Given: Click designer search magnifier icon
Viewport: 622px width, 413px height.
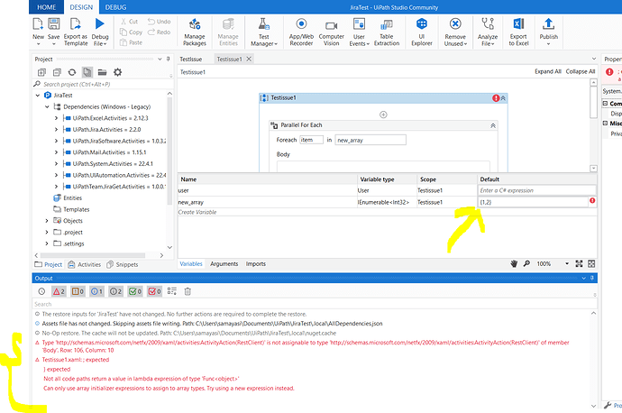Looking at the screenshot, I should (526, 263).
